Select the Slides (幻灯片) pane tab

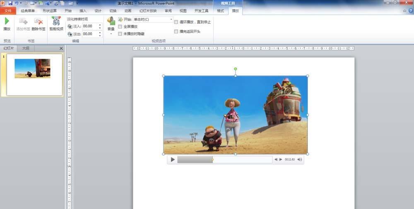point(9,48)
